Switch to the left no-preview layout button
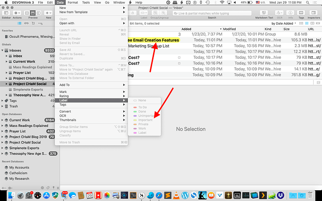The width and height of the screenshot is (322, 201). tap(27, 13)
